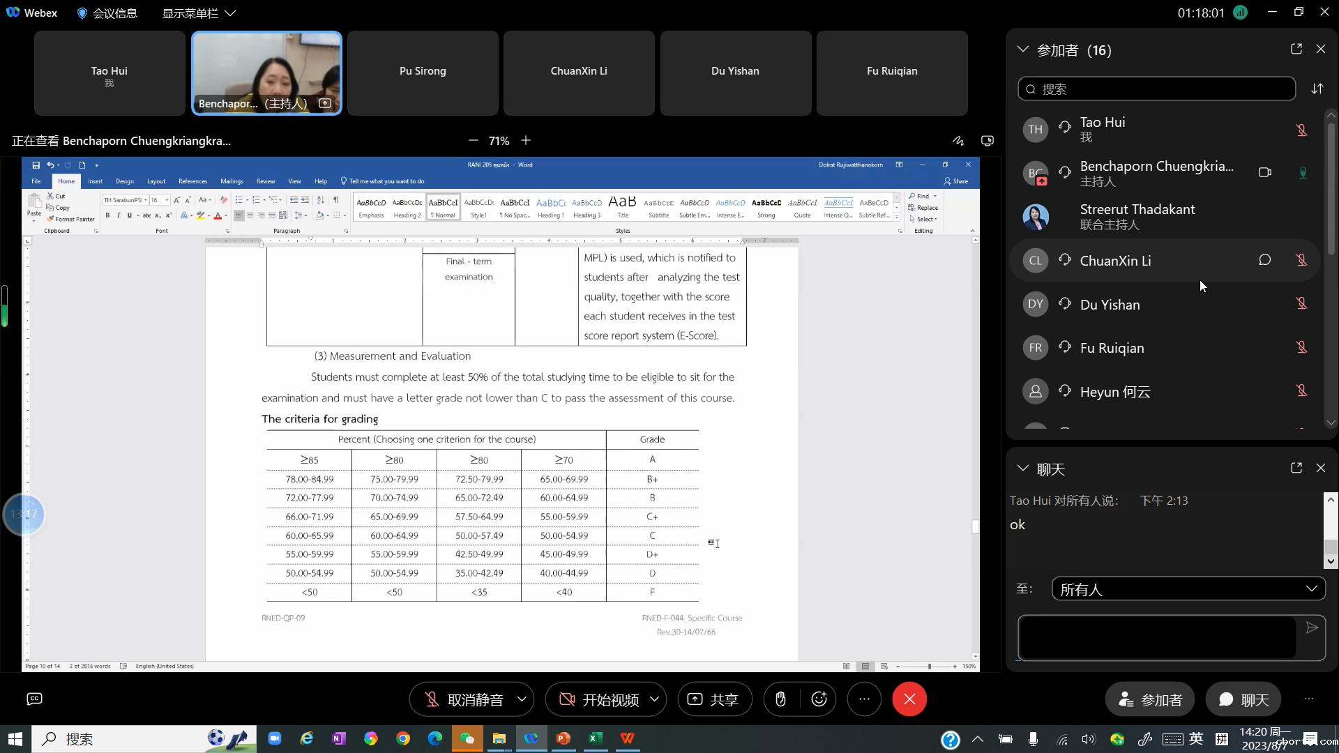Click the raise hand icon
Image resolution: width=1339 pixels, height=753 pixels.
point(780,699)
